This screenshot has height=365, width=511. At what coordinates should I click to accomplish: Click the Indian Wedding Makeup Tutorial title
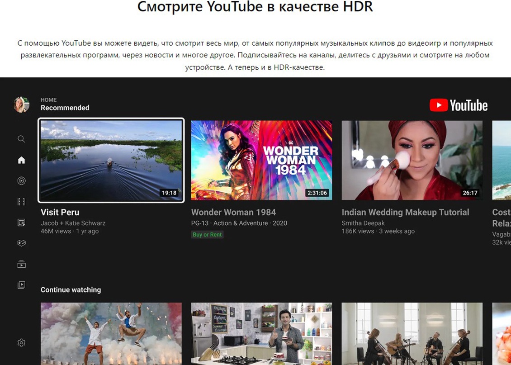tap(405, 212)
